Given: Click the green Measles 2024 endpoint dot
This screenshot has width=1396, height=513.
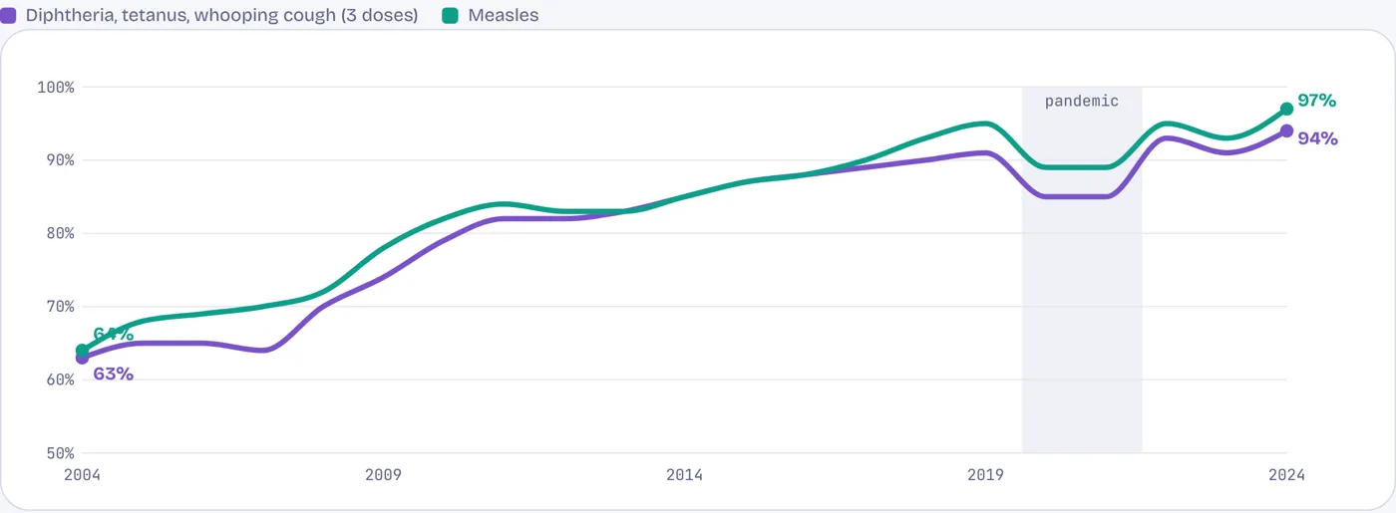Looking at the screenshot, I should click(x=1286, y=109).
